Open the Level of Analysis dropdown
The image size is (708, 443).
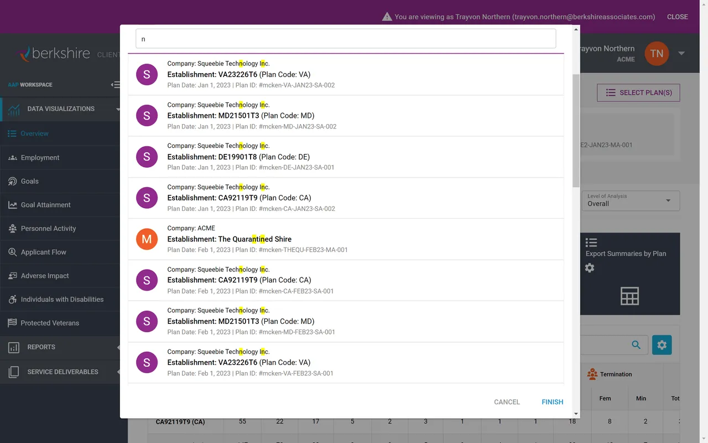[631, 200]
